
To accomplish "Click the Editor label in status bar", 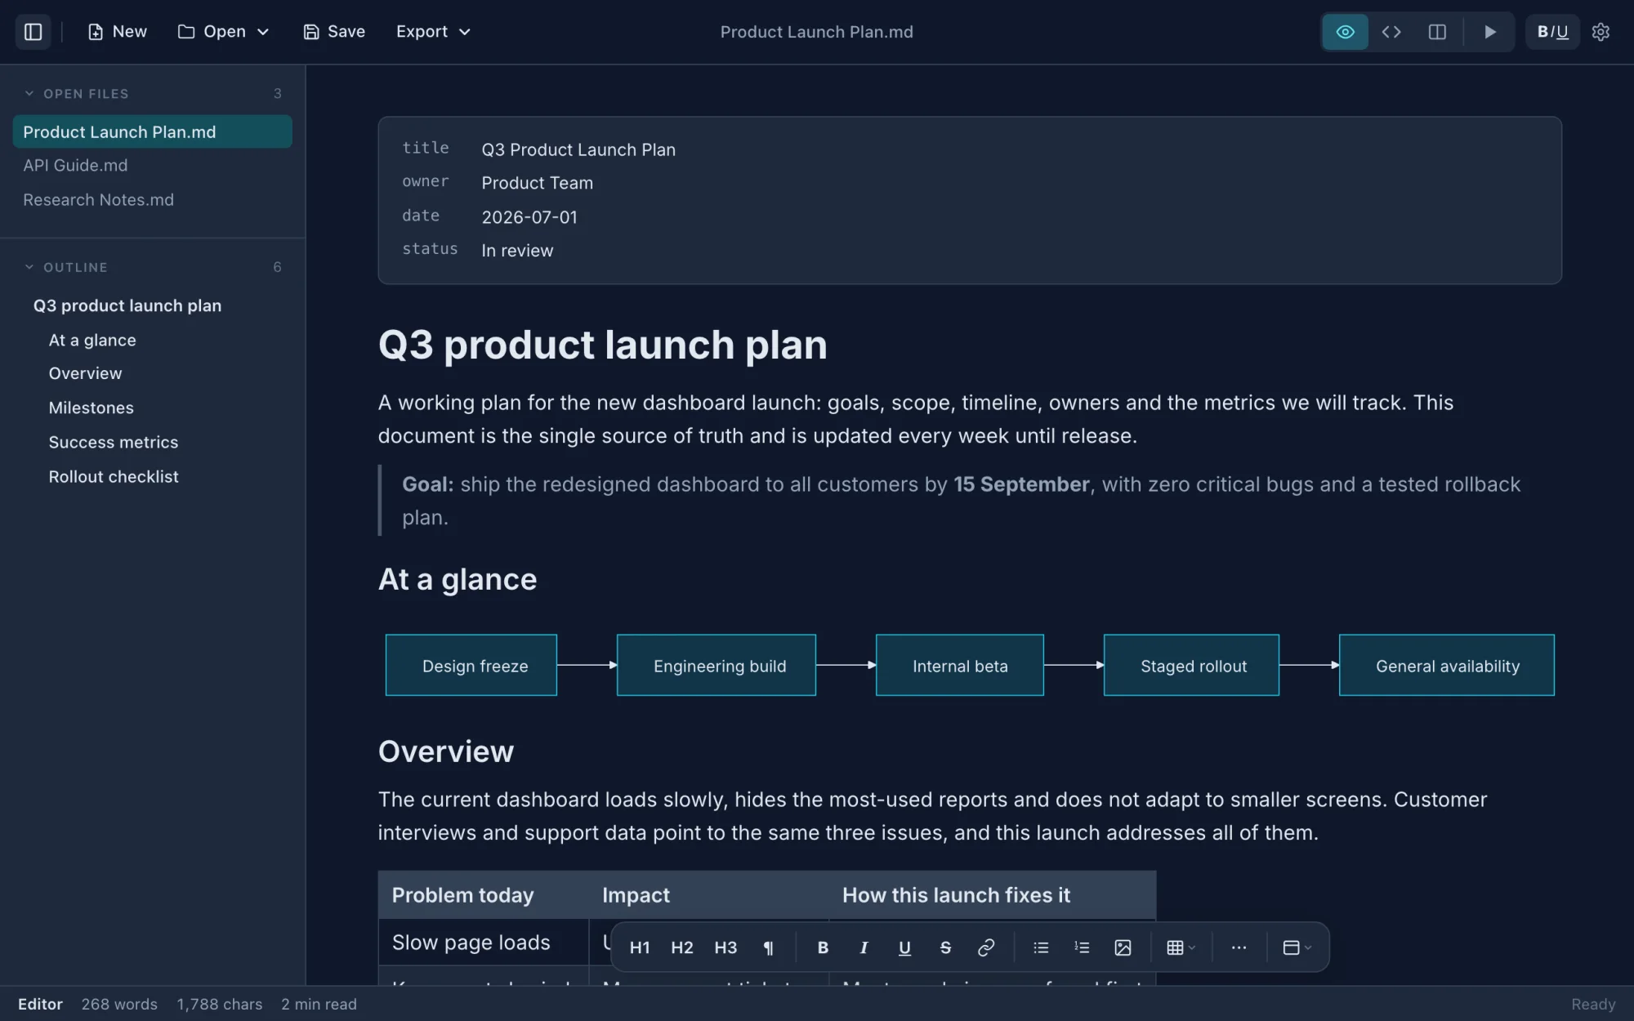I will point(40,1004).
